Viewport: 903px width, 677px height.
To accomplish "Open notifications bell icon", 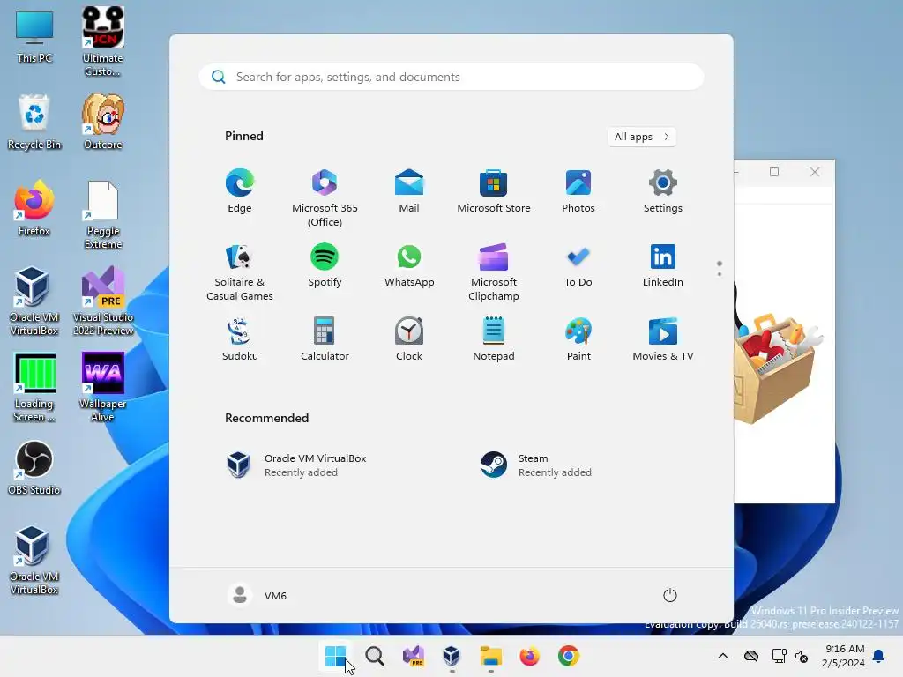I will [x=879, y=656].
